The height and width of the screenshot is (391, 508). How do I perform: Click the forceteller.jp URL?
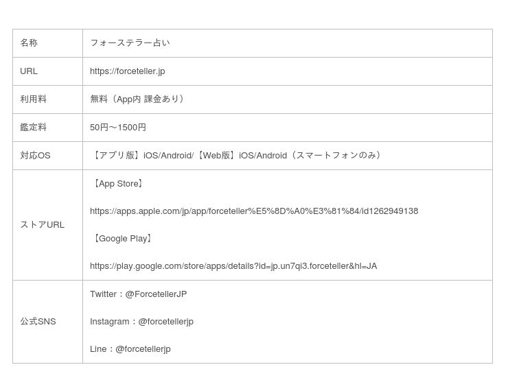pyautogui.click(x=127, y=71)
